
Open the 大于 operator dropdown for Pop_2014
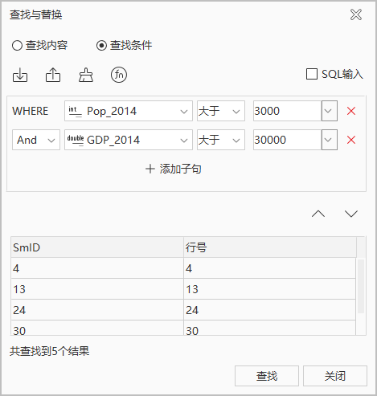(221, 111)
